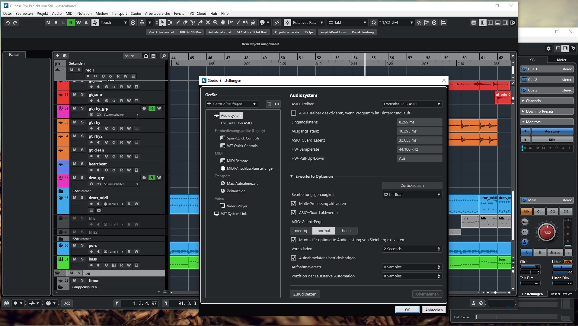Set ASIO-Guard-Pegel to niedrig
This screenshot has width=578, height=326.
click(x=301, y=231)
